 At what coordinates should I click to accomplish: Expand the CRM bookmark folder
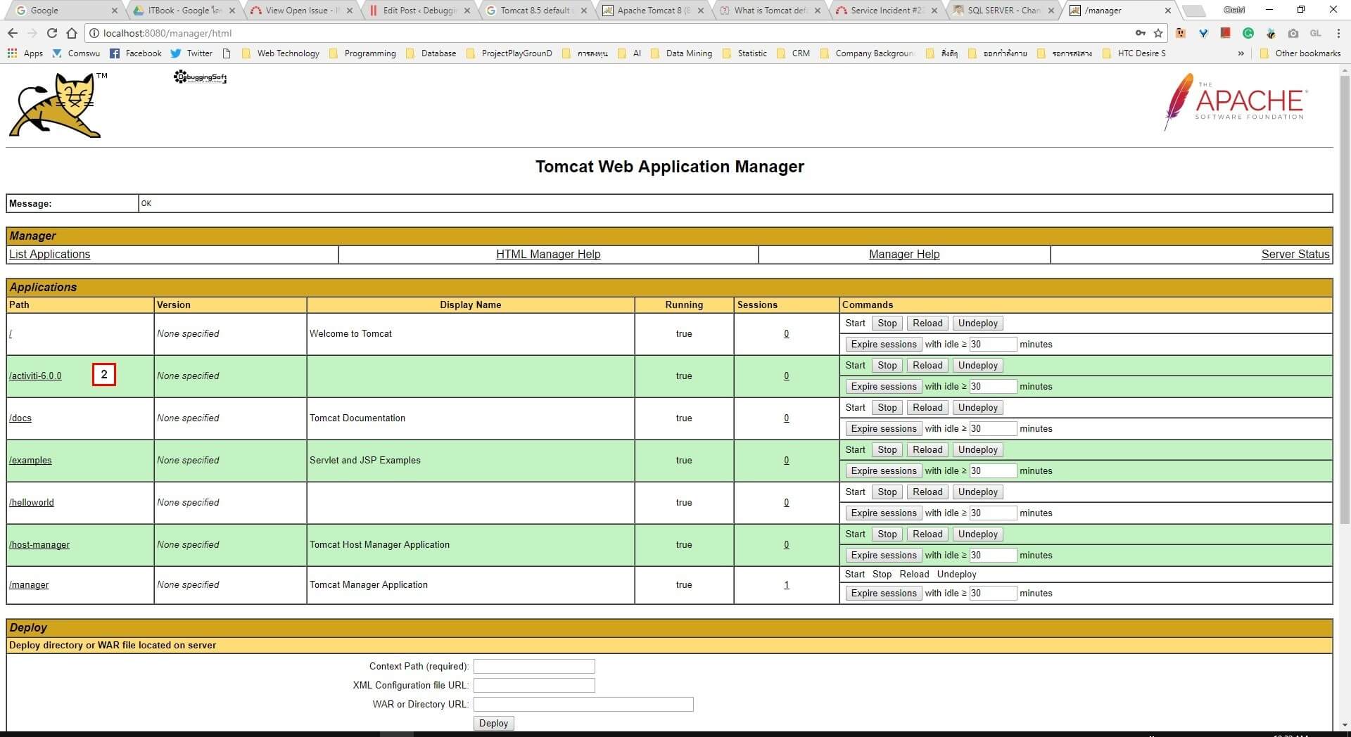tap(793, 53)
